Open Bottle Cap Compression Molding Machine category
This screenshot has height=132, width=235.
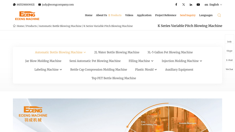pos(99,70)
